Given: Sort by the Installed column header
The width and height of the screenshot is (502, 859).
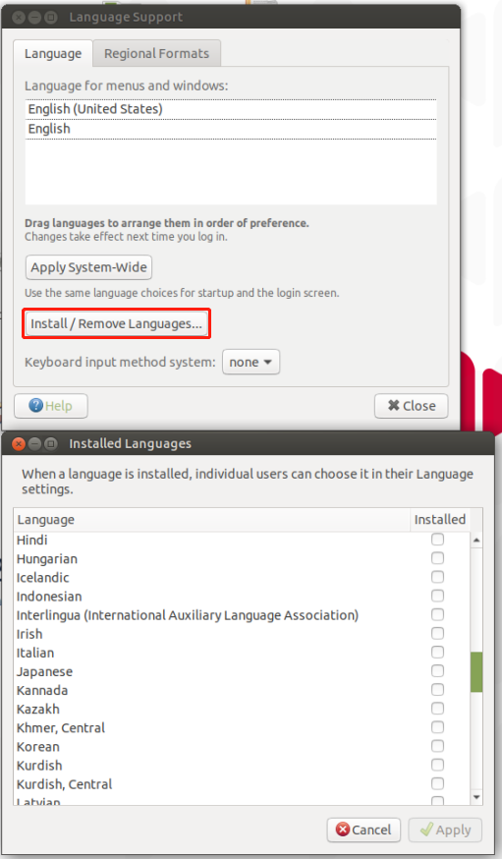Looking at the screenshot, I should tap(439, 519).
